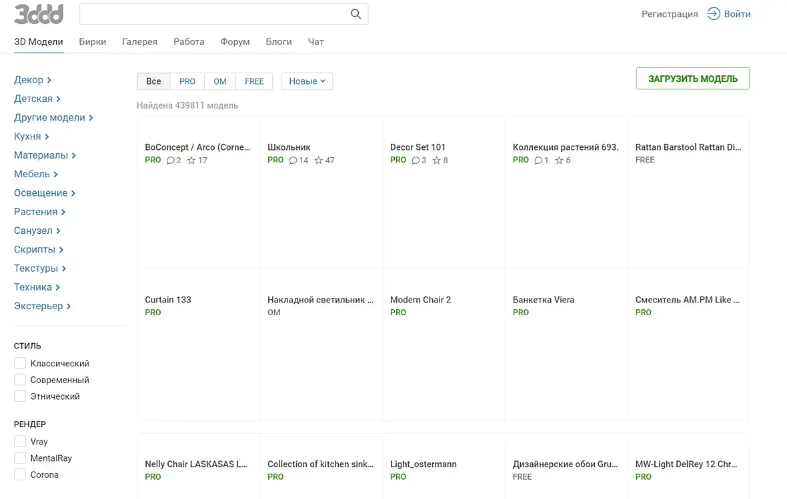Click the Войти link
The height and width of the screenshot is (499, 787).
(x=737, y=14)
